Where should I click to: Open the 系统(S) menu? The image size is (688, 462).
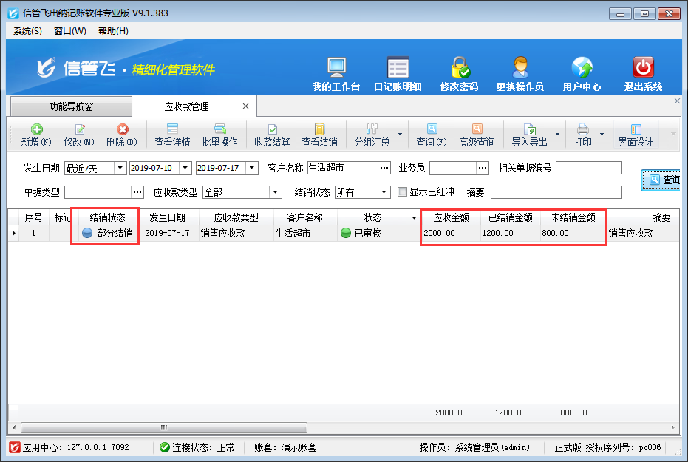click(27, 31)
